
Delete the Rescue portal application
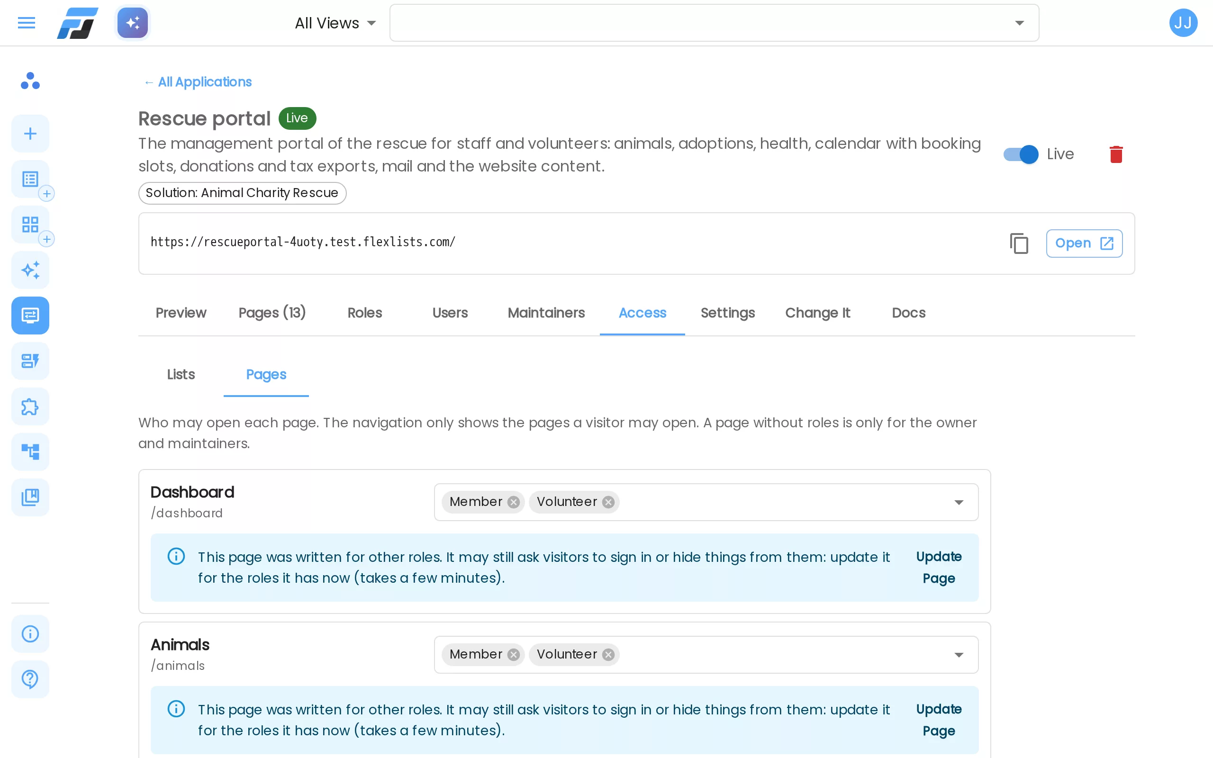click(x=1116, y=154)
